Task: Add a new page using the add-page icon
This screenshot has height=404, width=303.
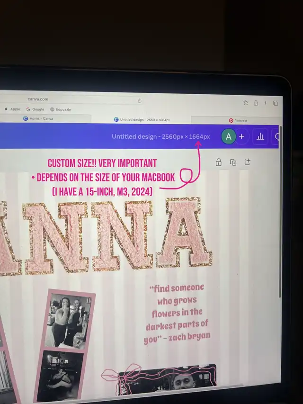Action: pyautogui.click(x=247, y=162)
